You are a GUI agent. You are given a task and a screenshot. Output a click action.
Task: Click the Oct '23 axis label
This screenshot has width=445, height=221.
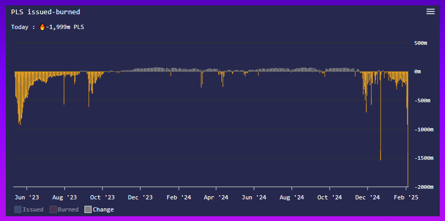(x=102, y=197)
